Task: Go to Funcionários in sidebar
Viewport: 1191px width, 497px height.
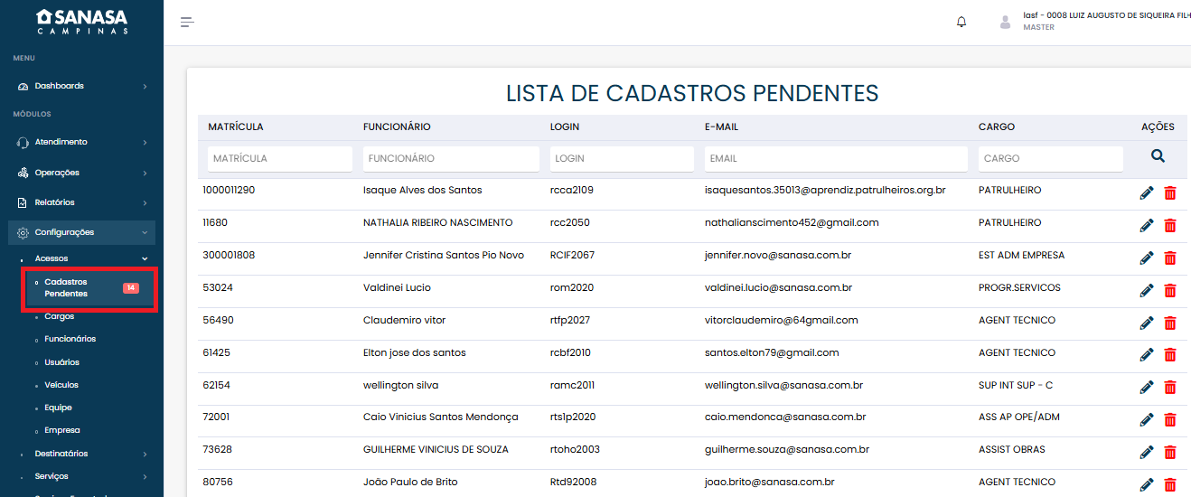Action: coord(70,339)
